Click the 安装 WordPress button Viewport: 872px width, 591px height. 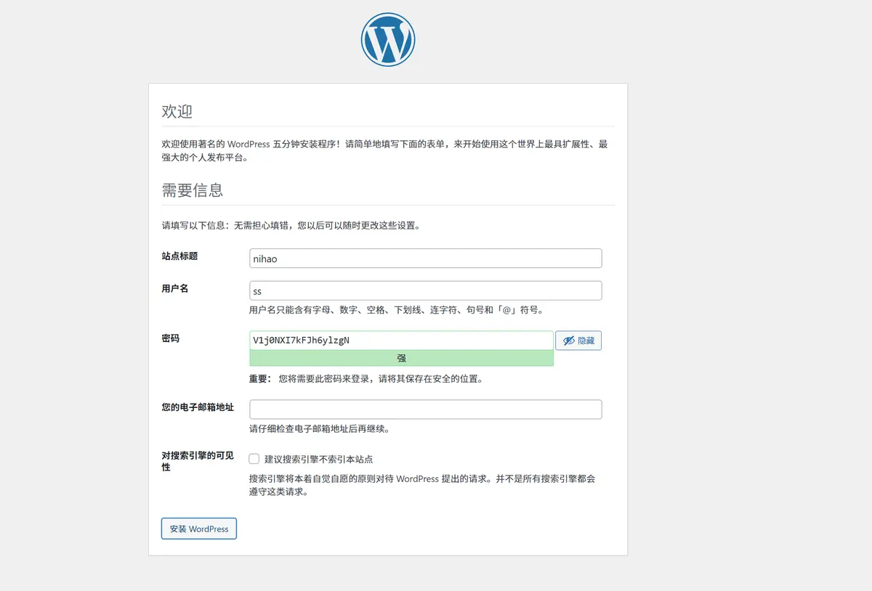pos(199,529)
